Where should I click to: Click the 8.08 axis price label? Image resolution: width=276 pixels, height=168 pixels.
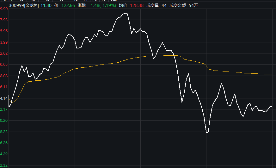coord(4,76)
